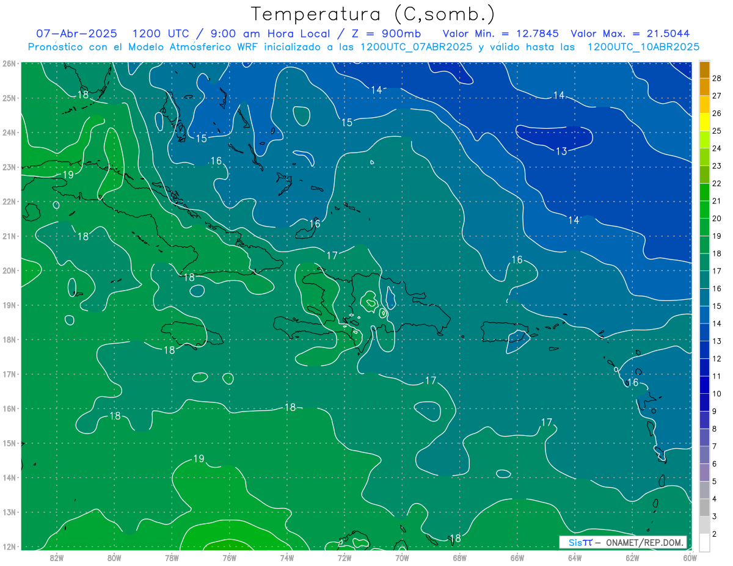Click the "70W" longitude axis label
Screen dimensions: 733x566
click(x=402, y=557)
